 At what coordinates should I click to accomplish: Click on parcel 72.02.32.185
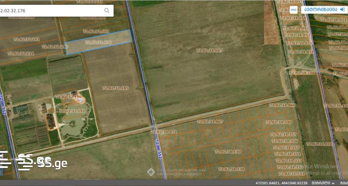click(x=115, y=88)
